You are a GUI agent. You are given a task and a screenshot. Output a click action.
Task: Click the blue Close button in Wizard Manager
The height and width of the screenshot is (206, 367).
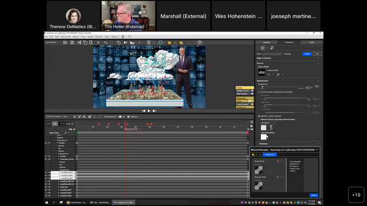(x=314, y=195)
